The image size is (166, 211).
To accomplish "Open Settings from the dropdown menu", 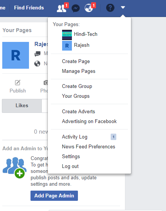I will tap(71, 157).
